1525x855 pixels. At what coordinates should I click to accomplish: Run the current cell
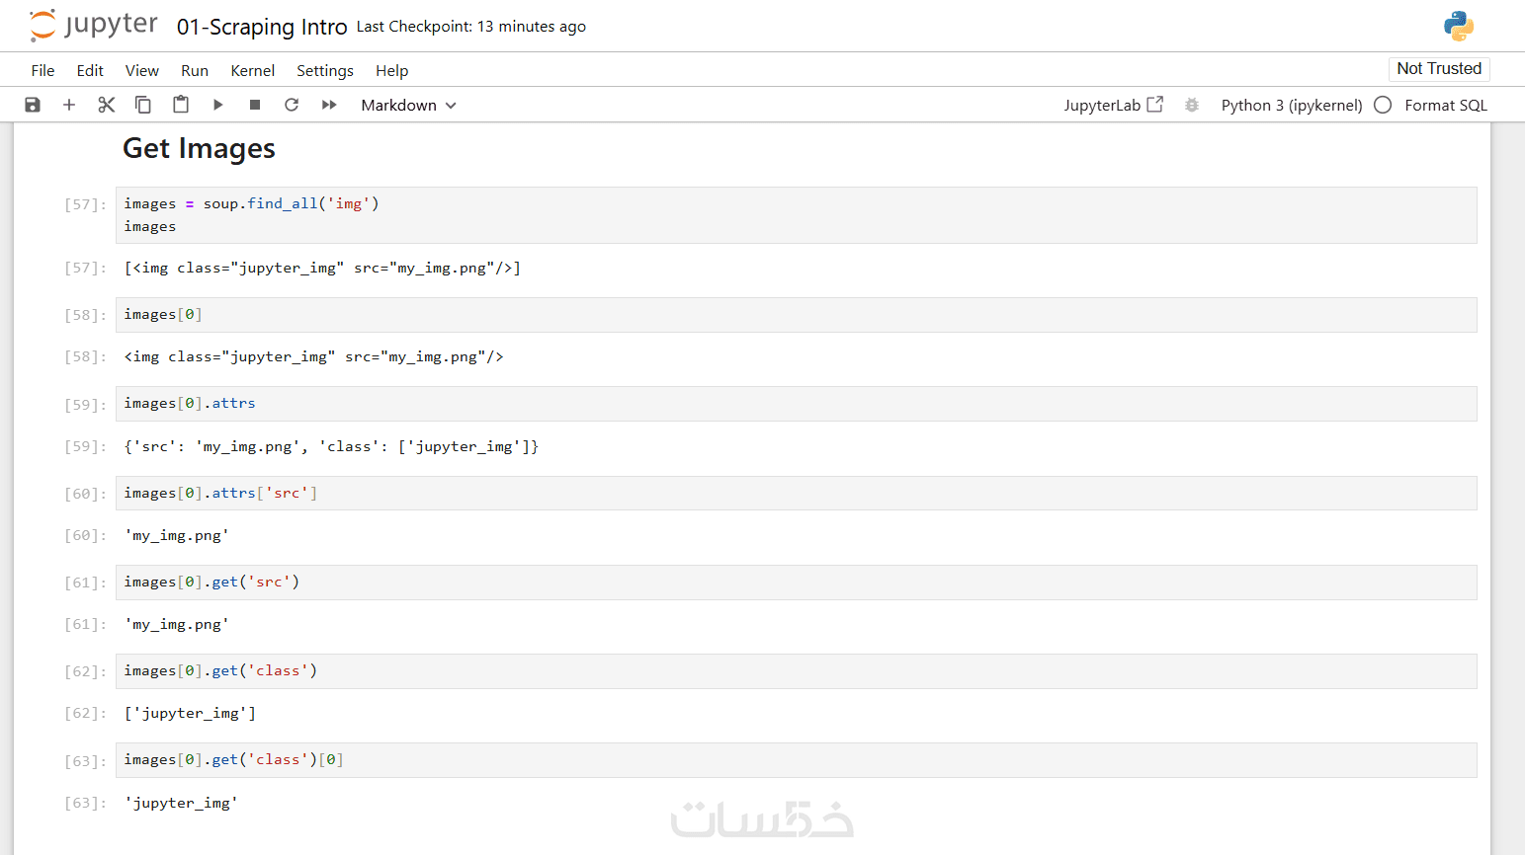click(217, 105)
